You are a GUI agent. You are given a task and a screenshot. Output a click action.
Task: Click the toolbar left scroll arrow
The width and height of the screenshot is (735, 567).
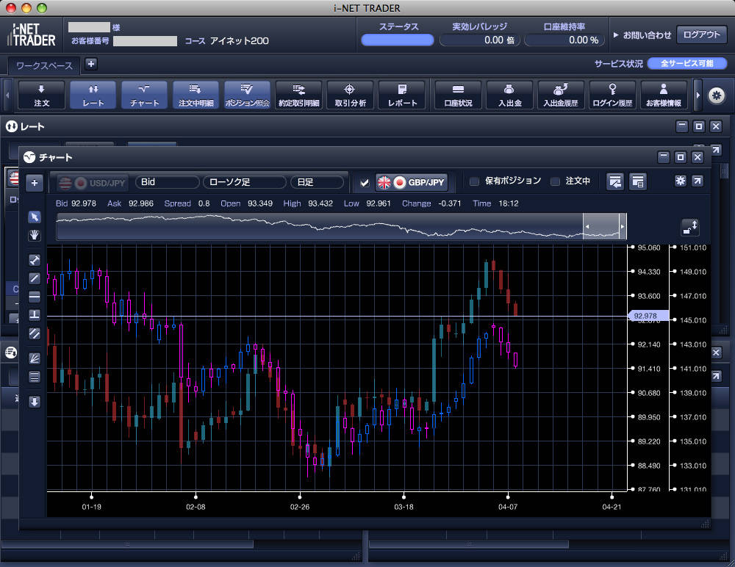click(x=7, y=95)
